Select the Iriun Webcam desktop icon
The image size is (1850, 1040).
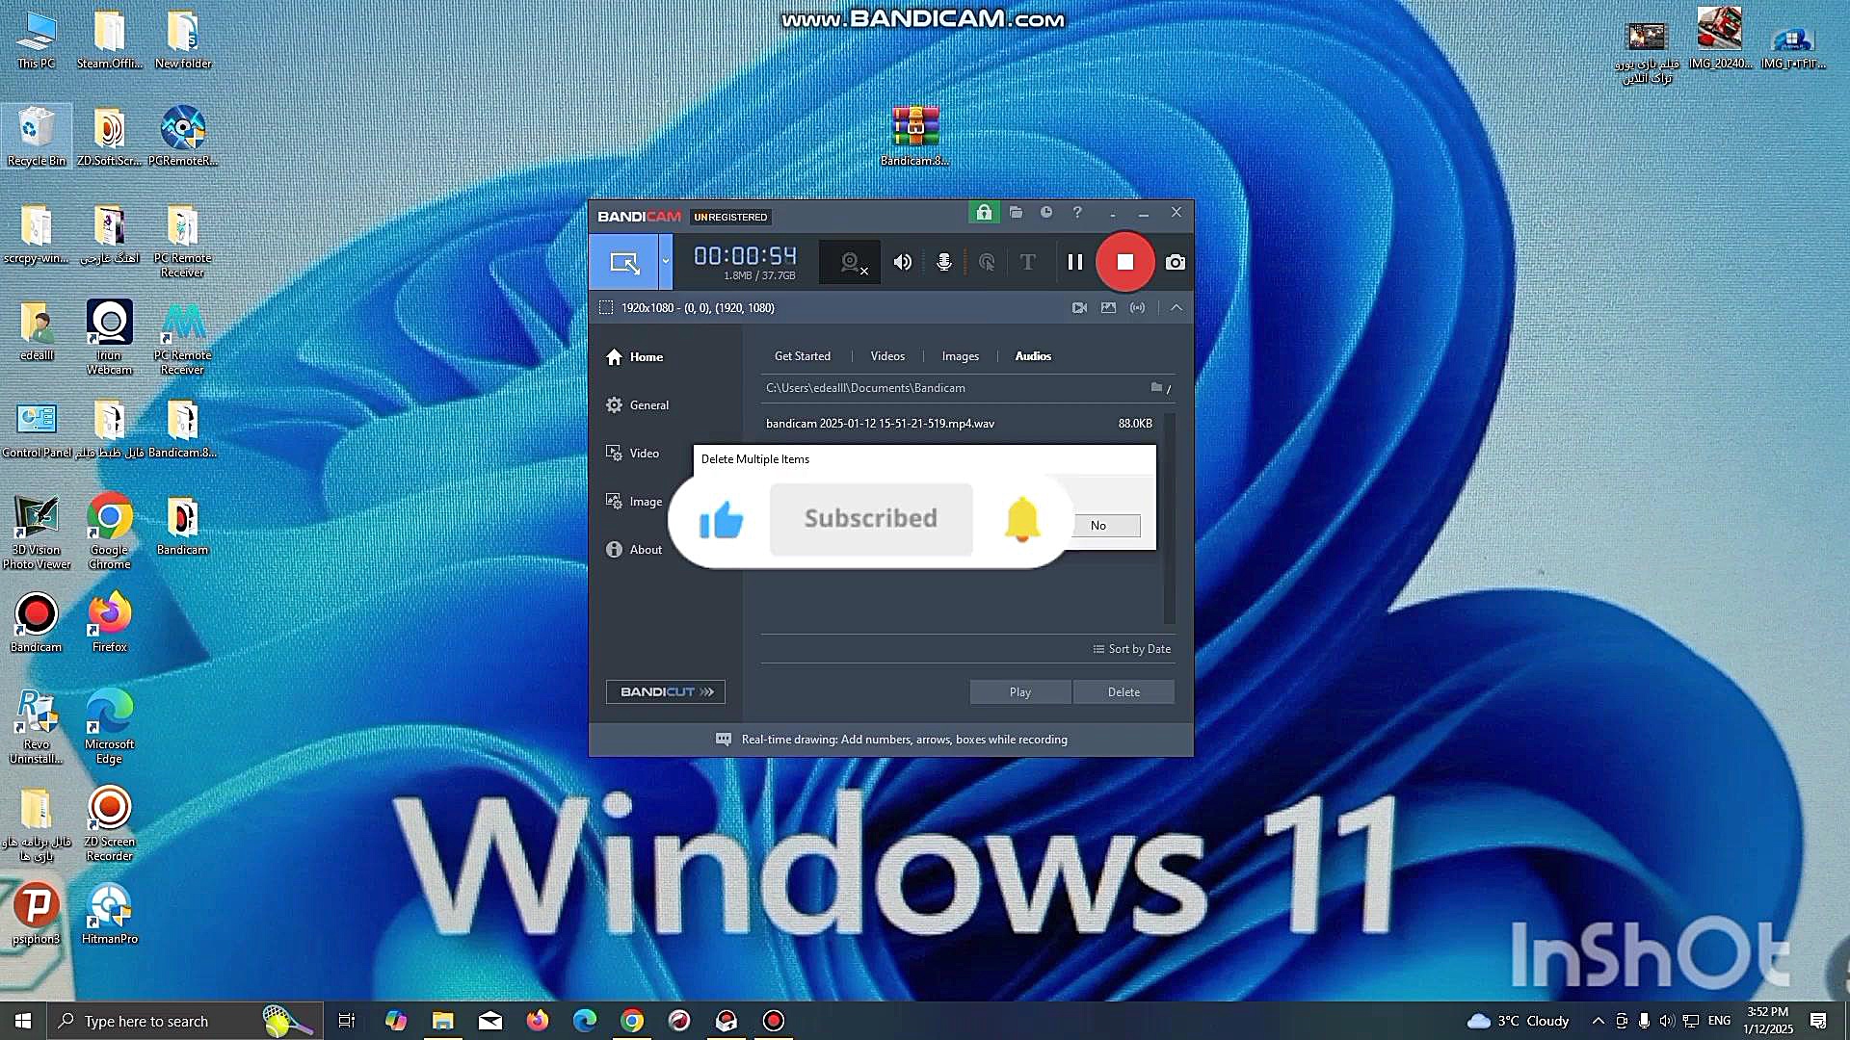tap(110, 337)
